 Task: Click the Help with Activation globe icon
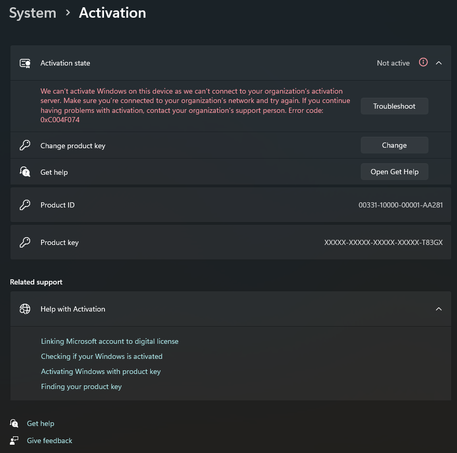click(x=25, y=309)
